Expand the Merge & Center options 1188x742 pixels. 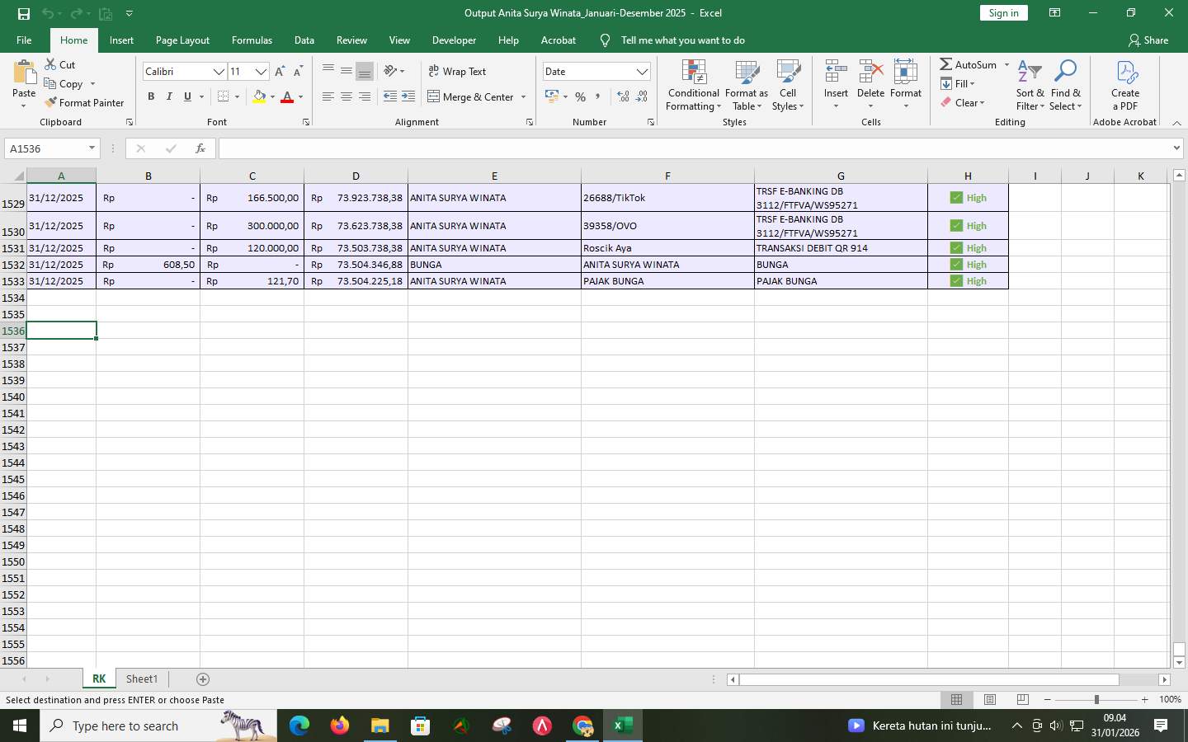pos(525,96)
